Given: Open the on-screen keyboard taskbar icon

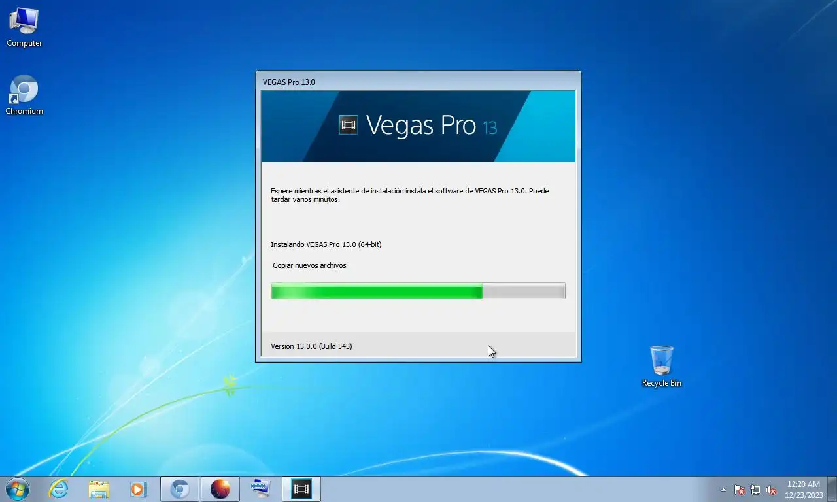Looking at the screenshot, I should pos(261,489).
